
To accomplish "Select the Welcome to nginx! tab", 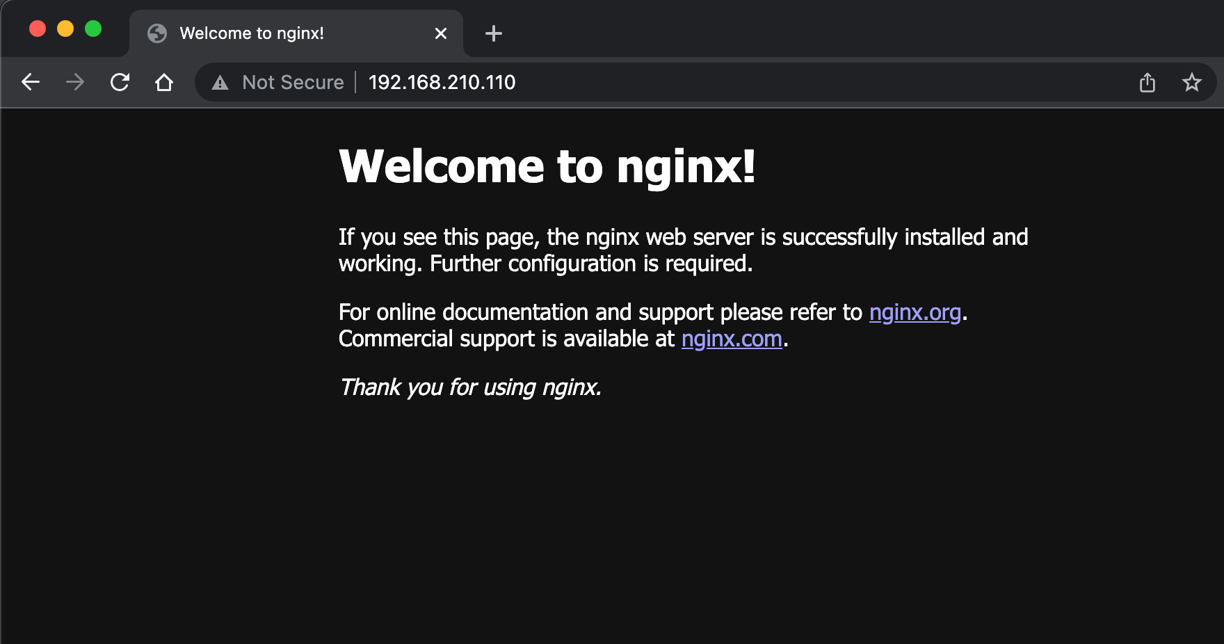I will click(x=296, y=33).
